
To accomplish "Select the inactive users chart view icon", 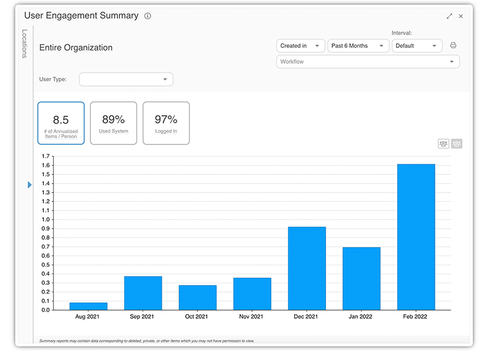I will 456,143.
